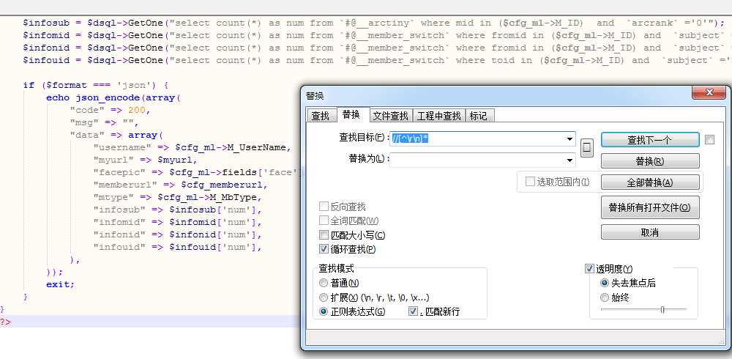The width and height of the screenshot is (732, 359).
Task: Select the 扩展 search mode
Action: pyautogui.click(x=324, y=297)
